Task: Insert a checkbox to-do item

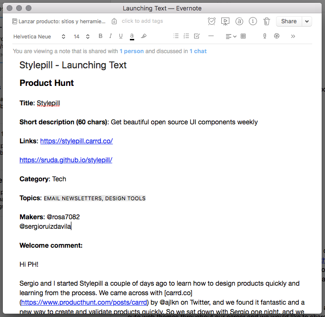Action: click(x=197, y=36)
